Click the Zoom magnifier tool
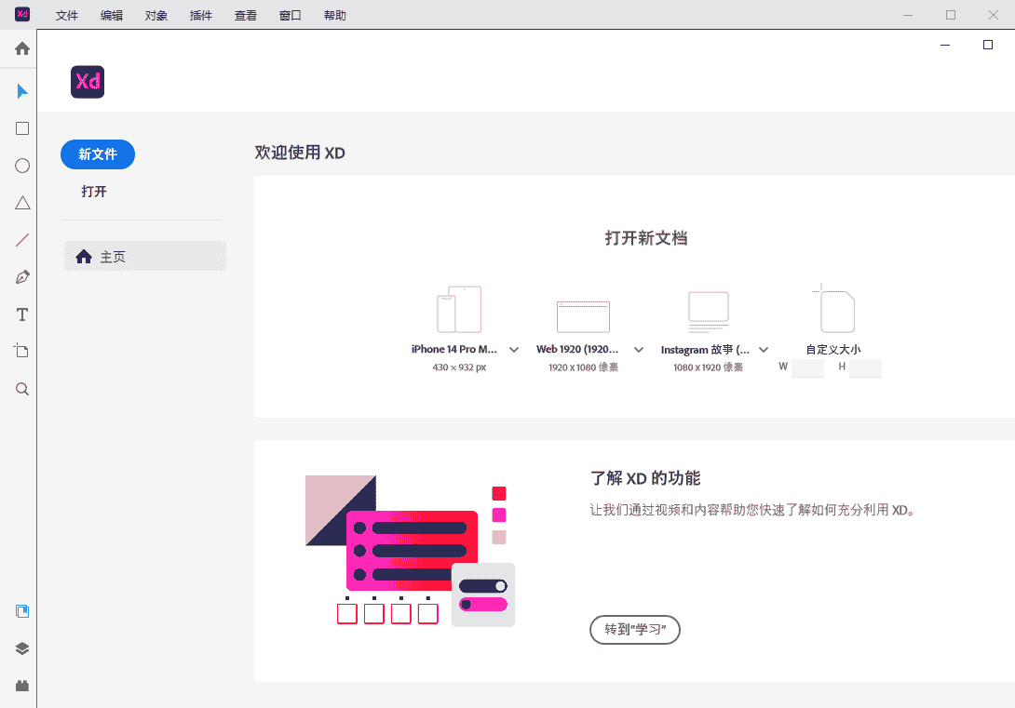Image resolution: width=1015 pixels, height=708 pixels. 22,389
